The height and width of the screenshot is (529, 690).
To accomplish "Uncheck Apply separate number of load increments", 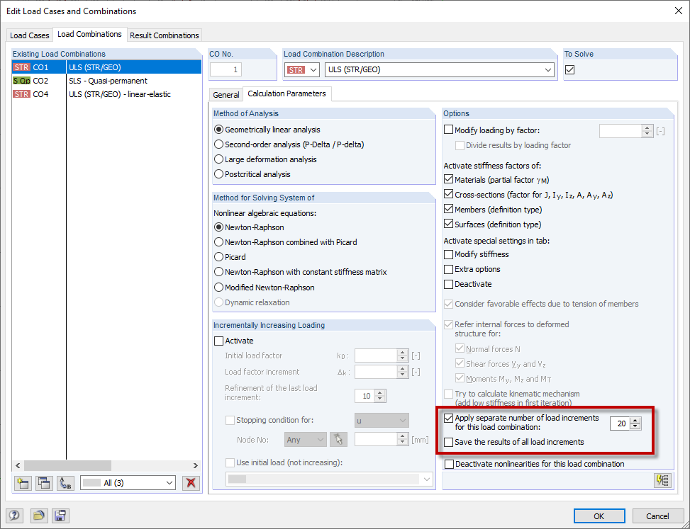I will (x=450, y=417).
